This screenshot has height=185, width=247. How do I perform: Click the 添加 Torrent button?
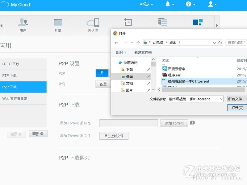[x=174, y=123]
